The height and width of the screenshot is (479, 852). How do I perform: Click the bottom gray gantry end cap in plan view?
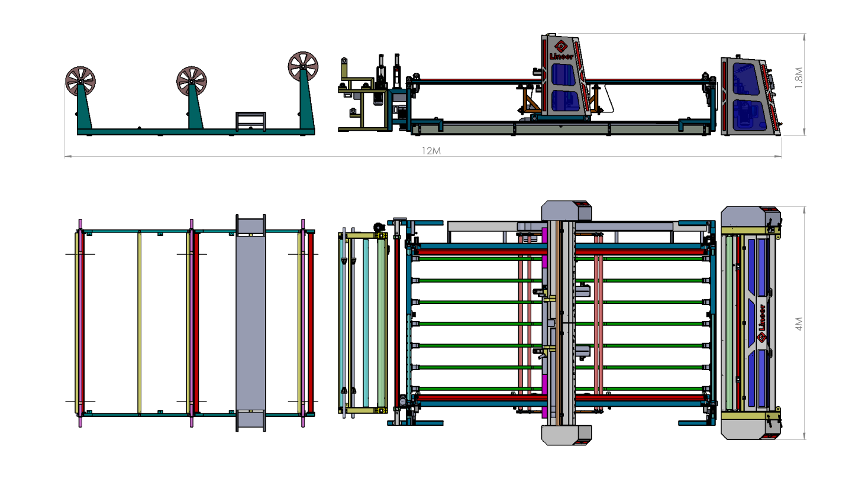(566, 435)
